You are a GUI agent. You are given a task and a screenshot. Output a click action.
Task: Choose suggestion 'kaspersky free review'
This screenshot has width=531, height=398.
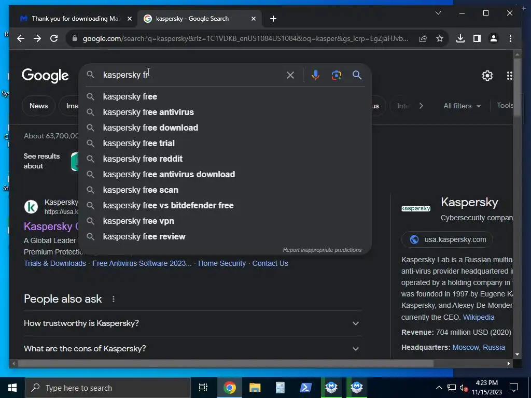[x=225, y=237]
